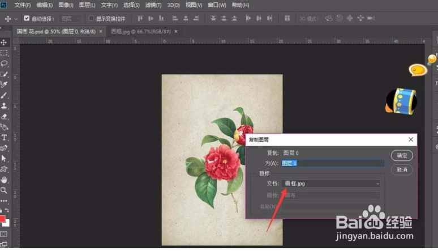Viewport: 438px width, 251px height.
Task: Open the 视图(V) menu
Action: pos(194,5)
